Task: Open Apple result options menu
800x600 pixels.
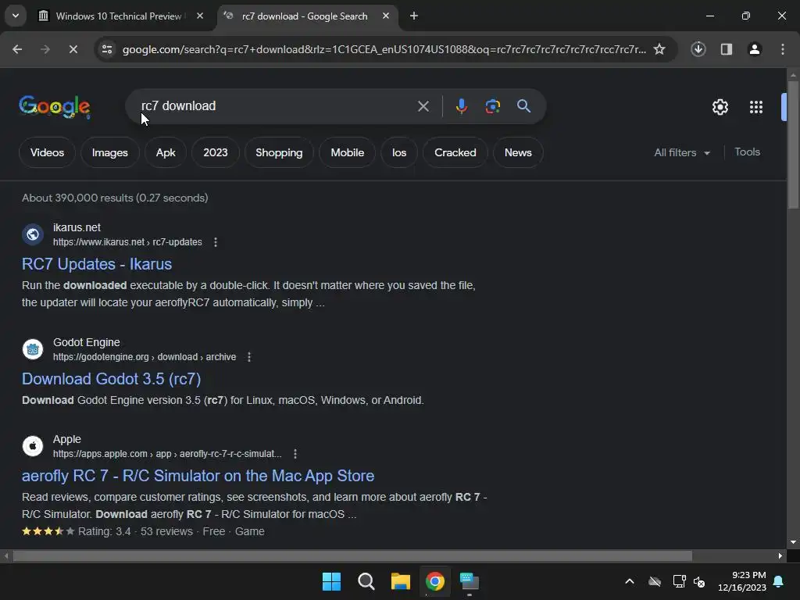Action: 295,454
